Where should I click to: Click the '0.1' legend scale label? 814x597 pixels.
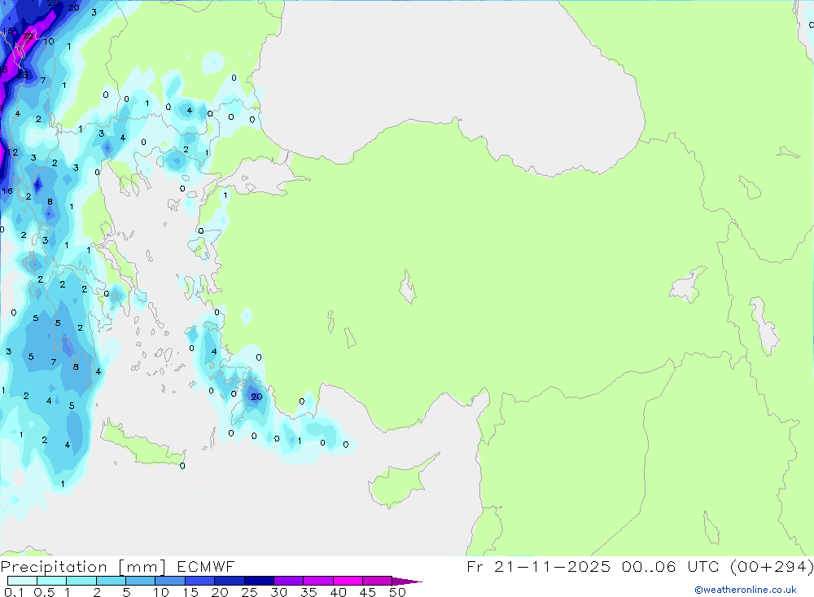[x=14, y=592]
